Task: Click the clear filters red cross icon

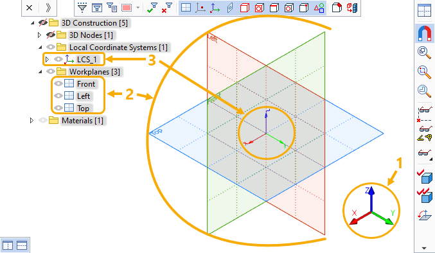Action: (x=166, y=8)
